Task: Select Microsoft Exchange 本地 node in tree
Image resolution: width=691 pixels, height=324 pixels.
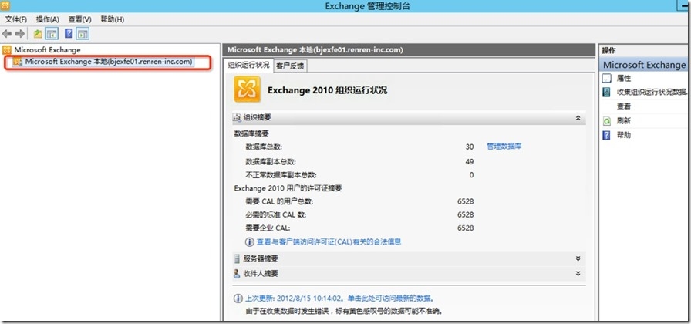Action: 109,62
